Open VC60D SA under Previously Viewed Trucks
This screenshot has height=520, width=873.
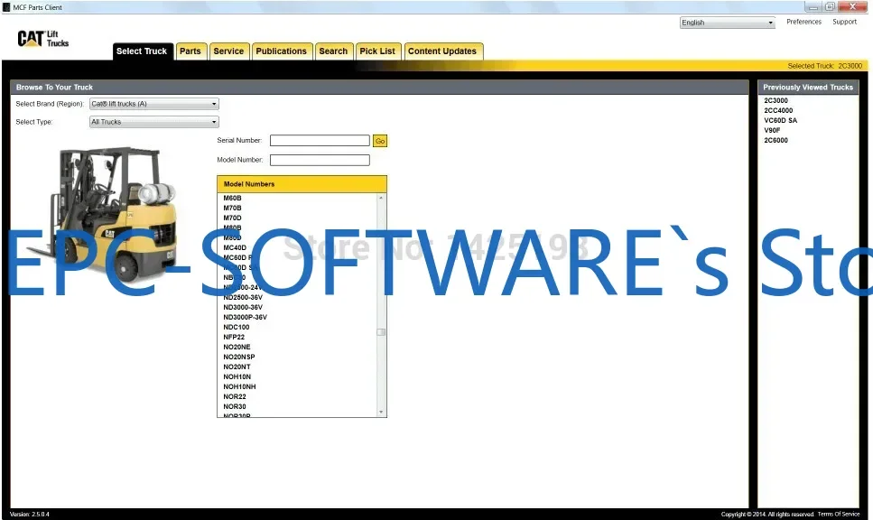(779, 120)
